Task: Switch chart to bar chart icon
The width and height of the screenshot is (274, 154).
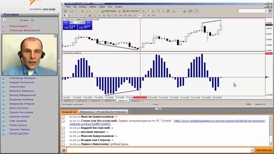Action: 143,11
